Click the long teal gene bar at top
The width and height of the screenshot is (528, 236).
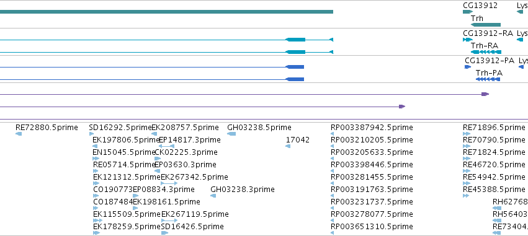(x=166, y=12)
